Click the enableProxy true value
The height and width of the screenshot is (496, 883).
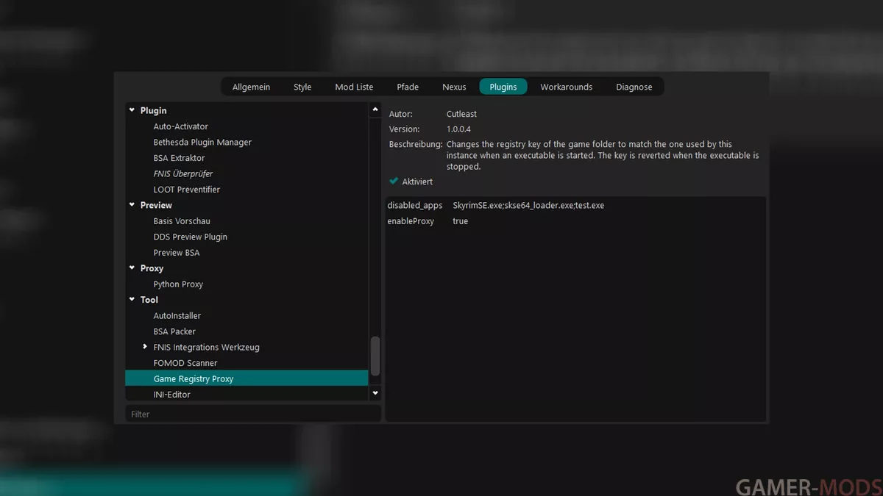point(461,221)
